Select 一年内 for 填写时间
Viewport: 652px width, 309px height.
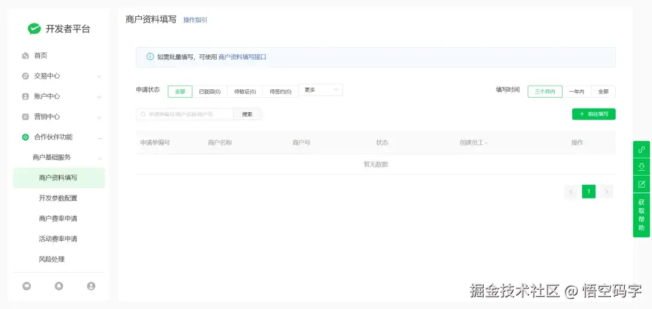point(577,92)
